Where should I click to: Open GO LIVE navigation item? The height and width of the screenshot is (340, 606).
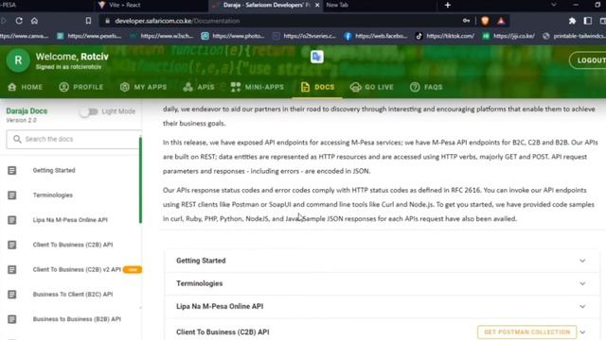[371, 87]
